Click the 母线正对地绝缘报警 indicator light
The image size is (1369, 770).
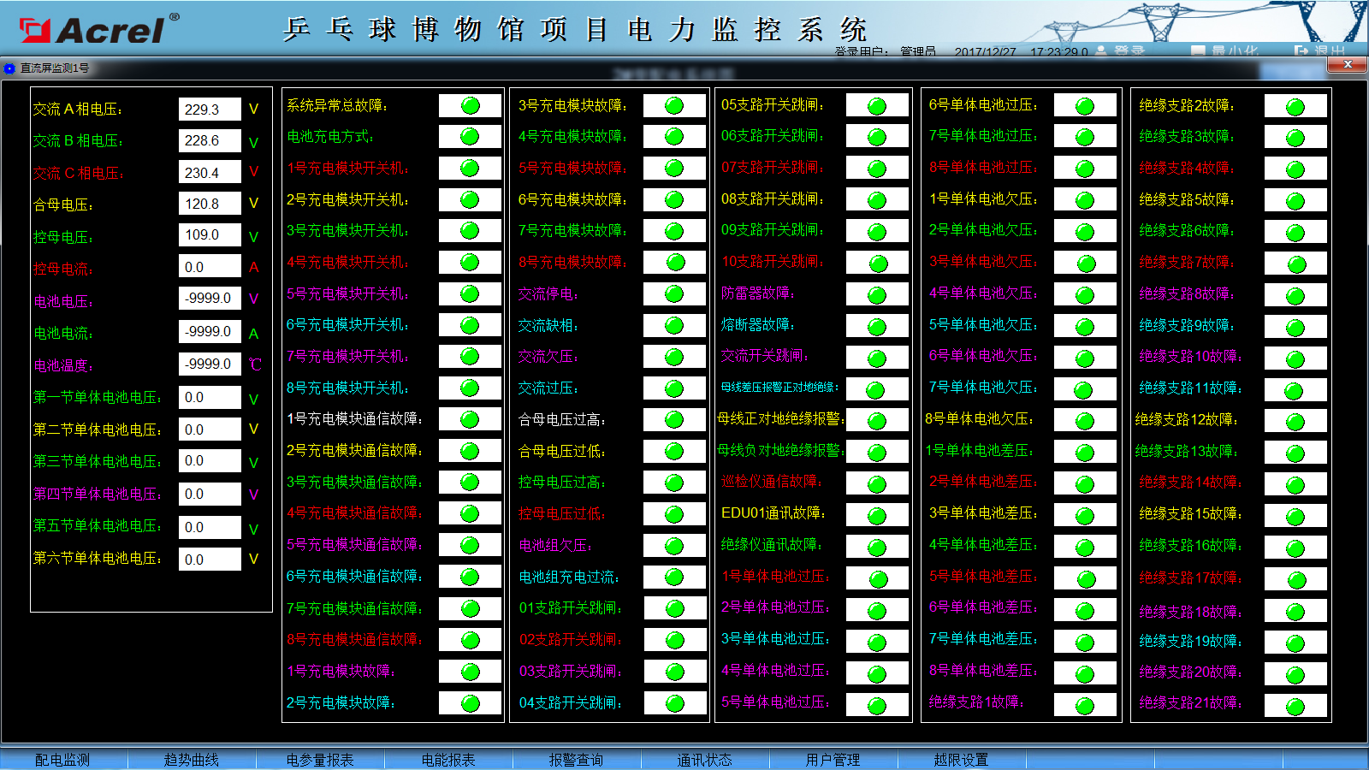point(878,421)
